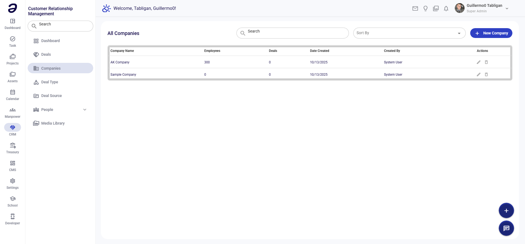Open the user profile dropdown arrow
This screenshot has width=525, height=244.
pyautogui.click(x=507, y=8)
